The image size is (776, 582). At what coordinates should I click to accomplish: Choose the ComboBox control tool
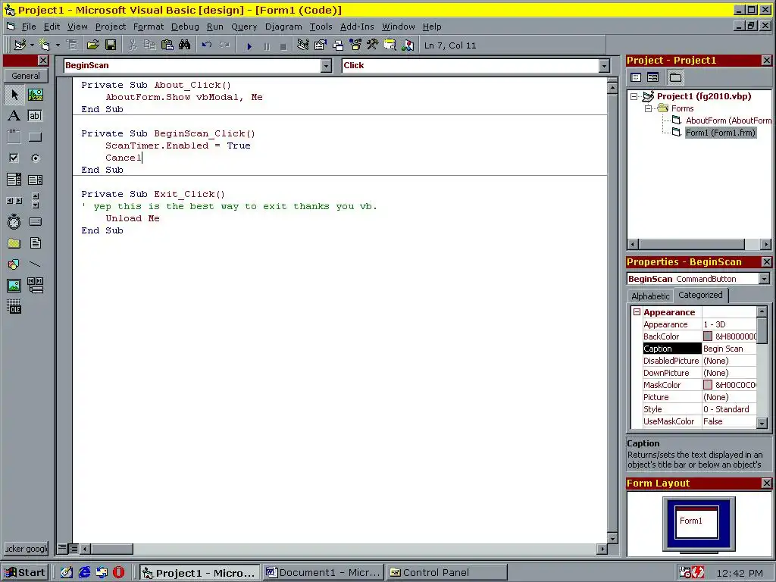[14, 180]
